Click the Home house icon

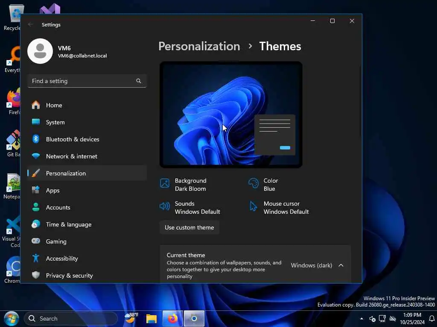pos(36,105)
